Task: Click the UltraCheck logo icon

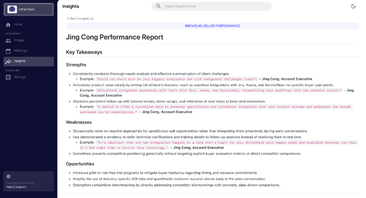Action: pyautogui.click(x=12, y=9)
